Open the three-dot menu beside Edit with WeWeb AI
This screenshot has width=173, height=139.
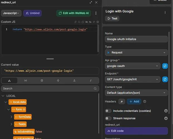tap(96, 13)
